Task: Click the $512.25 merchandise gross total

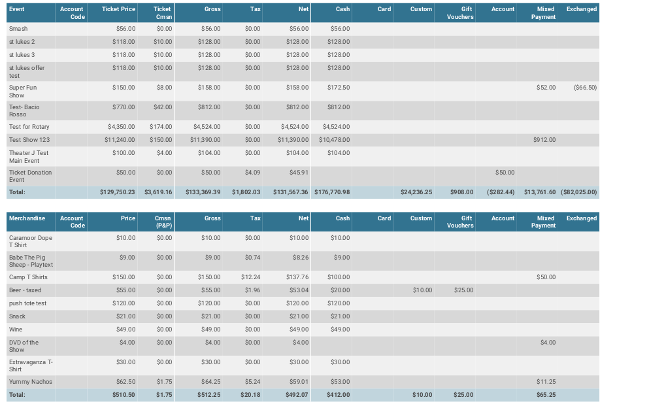Action: point(209,395)
